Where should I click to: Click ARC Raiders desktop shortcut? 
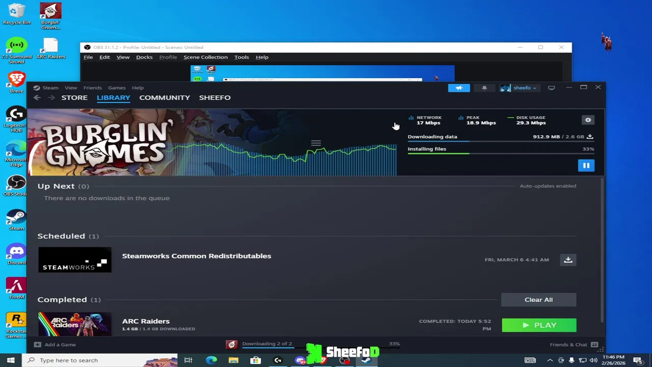click(x=50, y=49)
